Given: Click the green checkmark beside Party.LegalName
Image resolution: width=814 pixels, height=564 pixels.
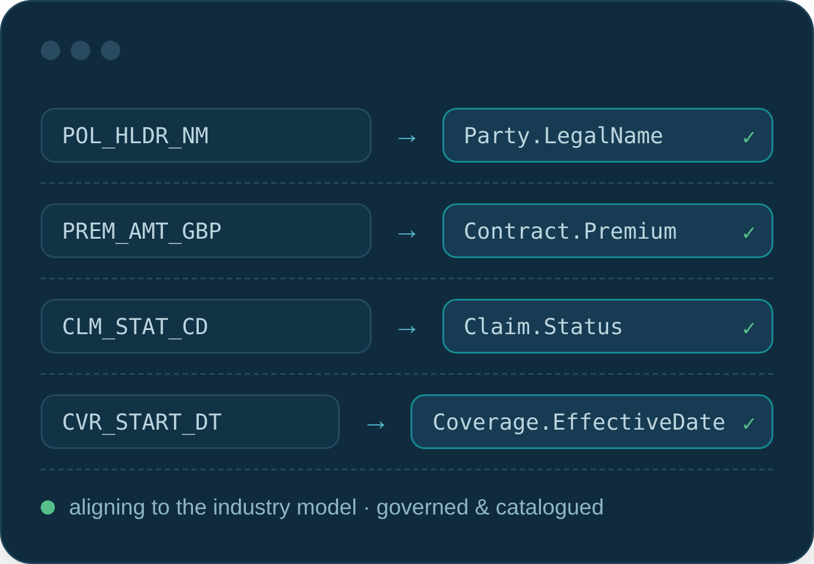Looking at the screenshot, I should [749, 137].
